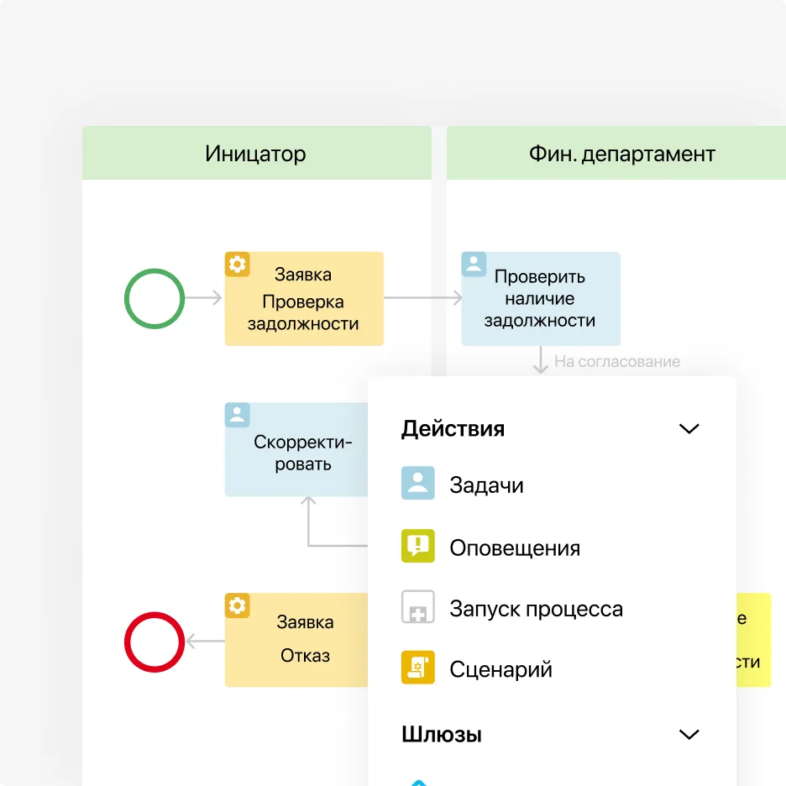Image resolution: width=786 pixels, height=786 pixels.
Task: Select the Задачи action icon in the palette
Action: (417, 485)
